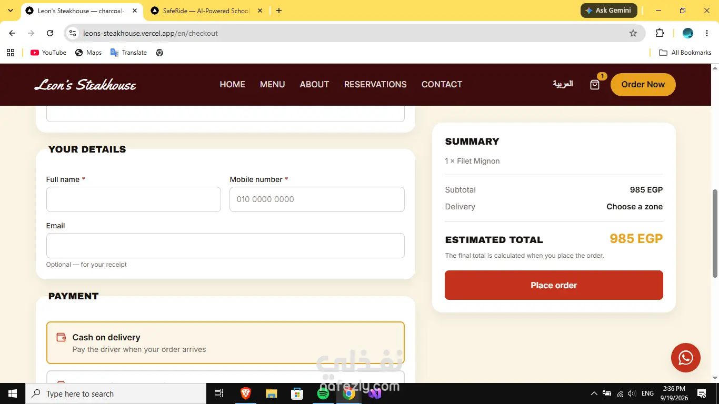The height and width of the screenshot is (404, 719).
Task: Click the Place order button
Action: pos(554,285)
